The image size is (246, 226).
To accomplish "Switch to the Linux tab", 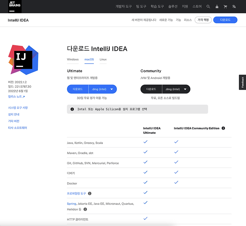I will [x=103, y=59].
